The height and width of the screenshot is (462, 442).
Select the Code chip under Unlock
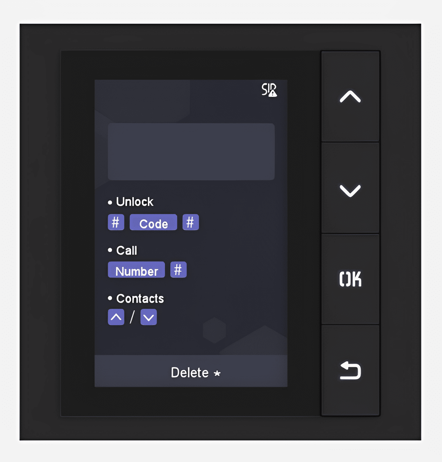[x=153, y=222]
